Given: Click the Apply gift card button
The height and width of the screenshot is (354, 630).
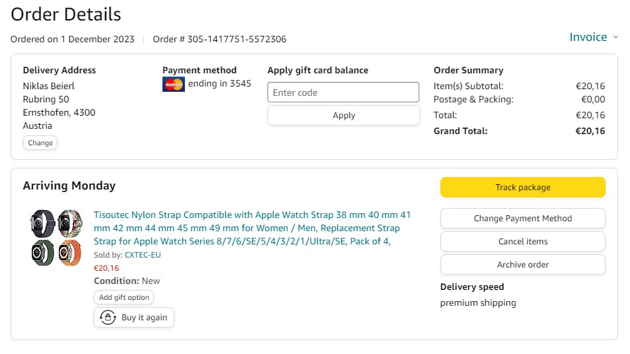Looking at the screenshot, I should click(x=343, y=116).
